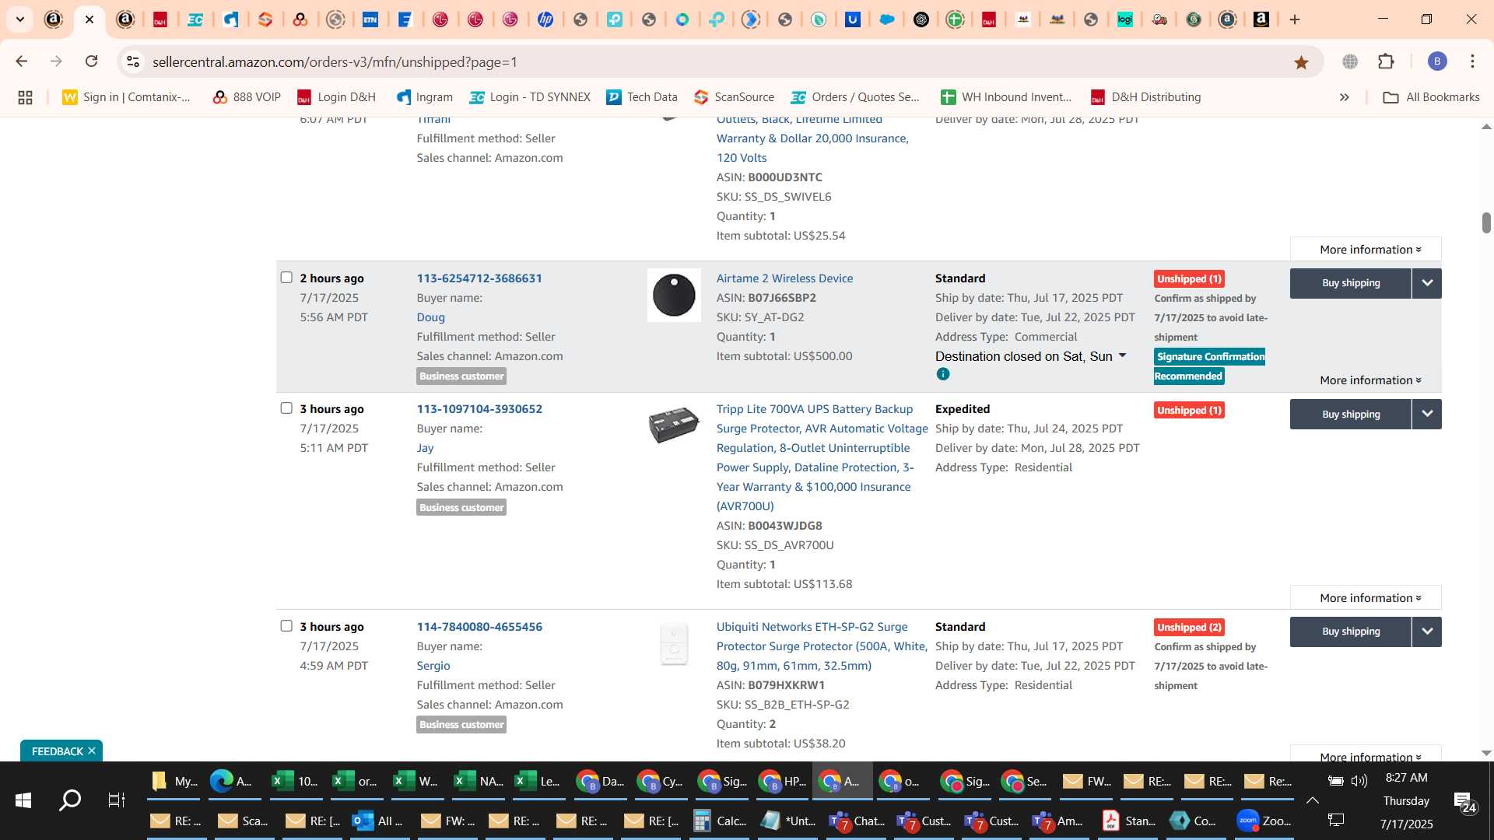The height and width of the screenshot is (840, 1494).
Task: Expand More information for Tripp Lite order
Action: click(1366, 597)
